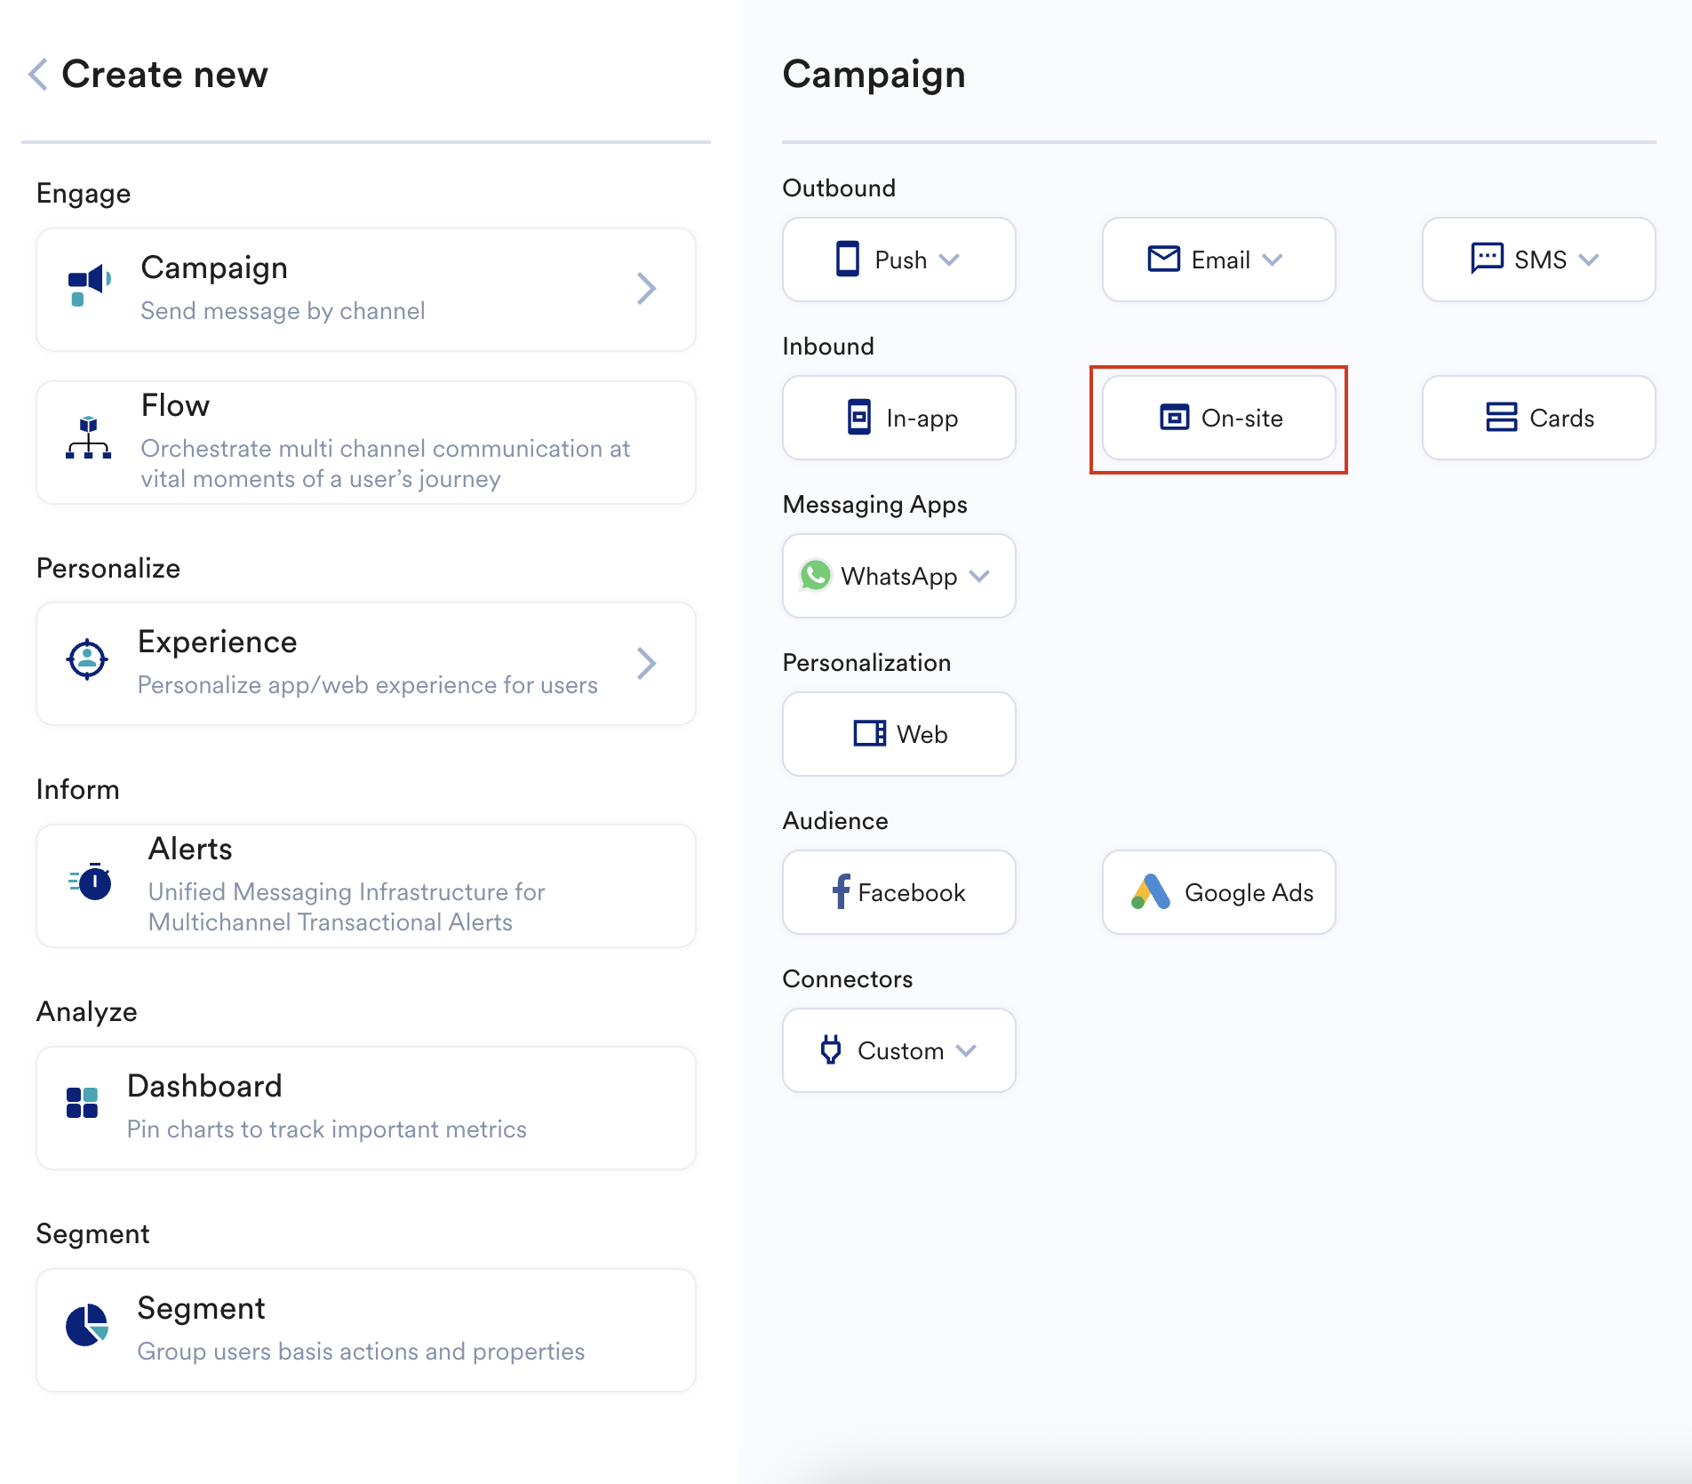This screenshot has width=1692, height=1484.
Task: Click the WhatsApp logo icon
Action: click(815, 576)
